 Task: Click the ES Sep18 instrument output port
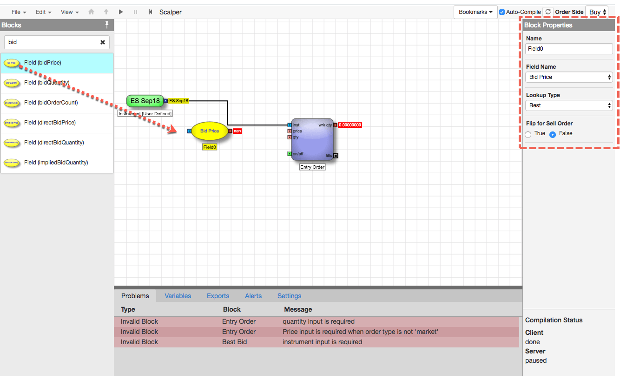pos(165,101)
